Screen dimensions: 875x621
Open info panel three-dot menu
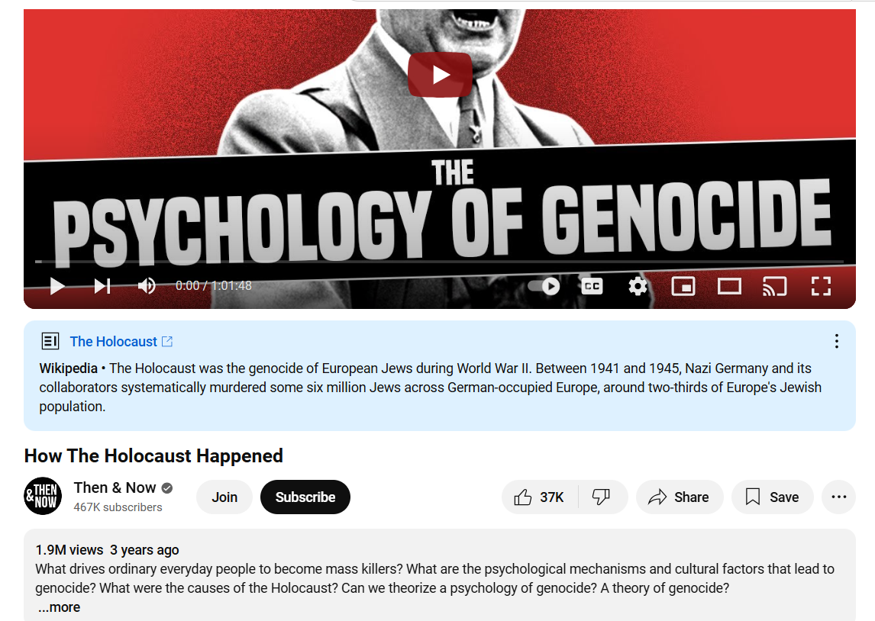837,341
